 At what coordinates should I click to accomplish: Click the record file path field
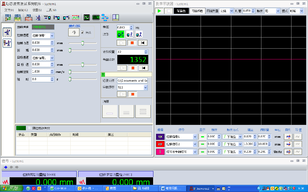click(132, 80)
